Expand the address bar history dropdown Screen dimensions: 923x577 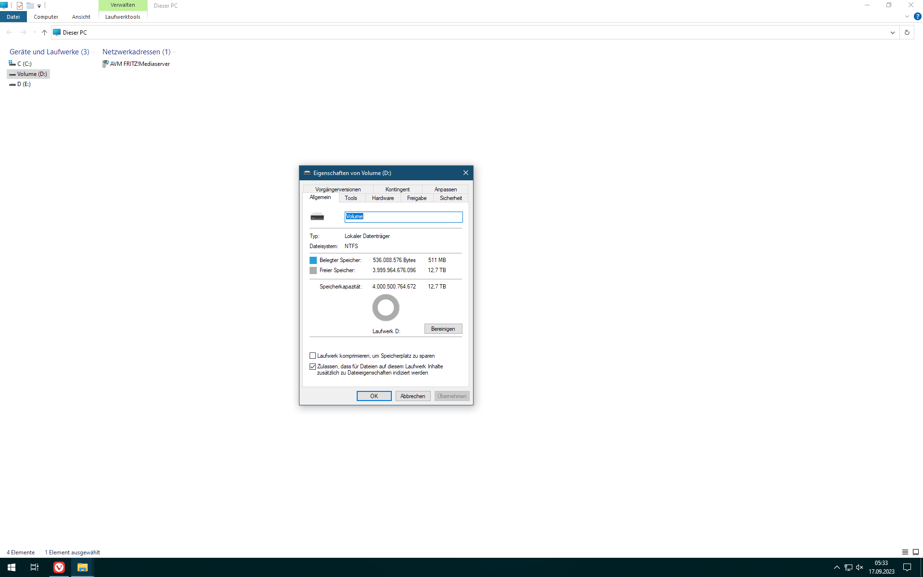(x=892, y=33)
